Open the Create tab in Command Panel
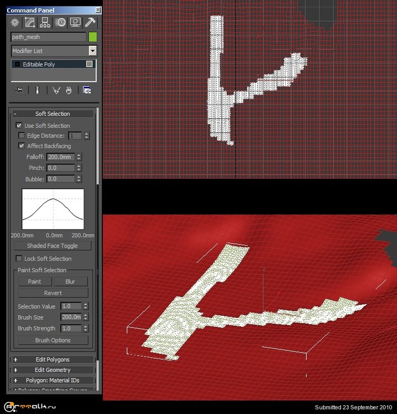397x414 pixels. pyautogui.click(x=15, y=23)
